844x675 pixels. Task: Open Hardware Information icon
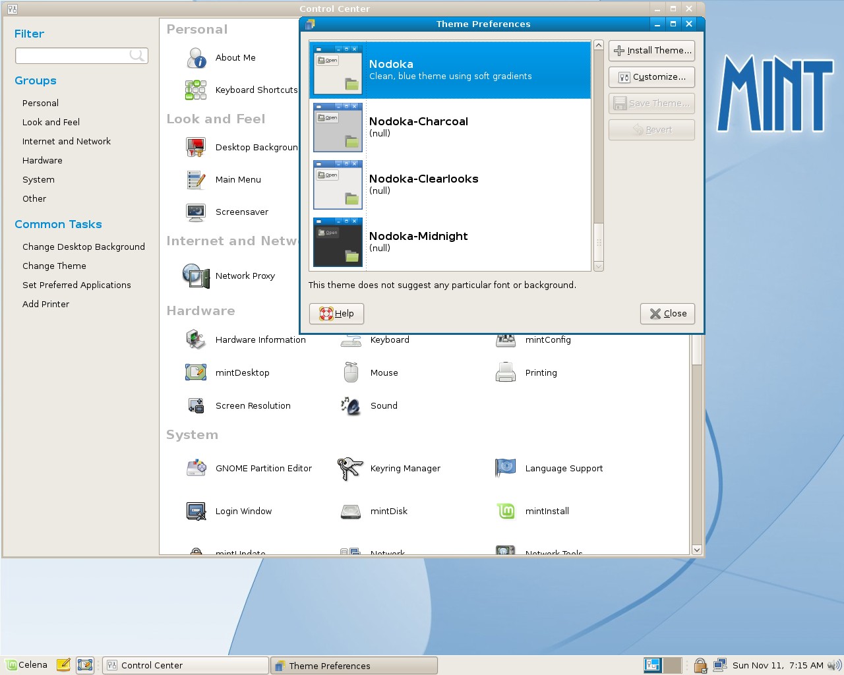tap(196, 339)
